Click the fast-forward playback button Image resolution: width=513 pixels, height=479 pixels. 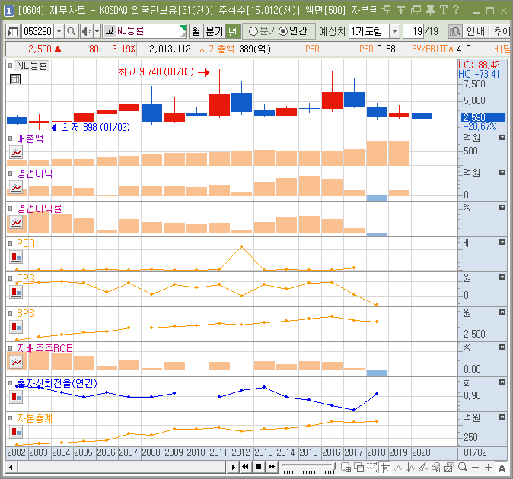(x=272, y=467)
